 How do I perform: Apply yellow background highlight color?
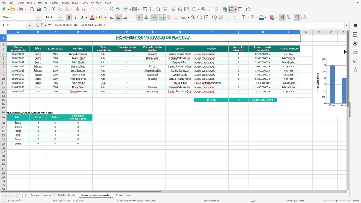[x=101, y=17]
